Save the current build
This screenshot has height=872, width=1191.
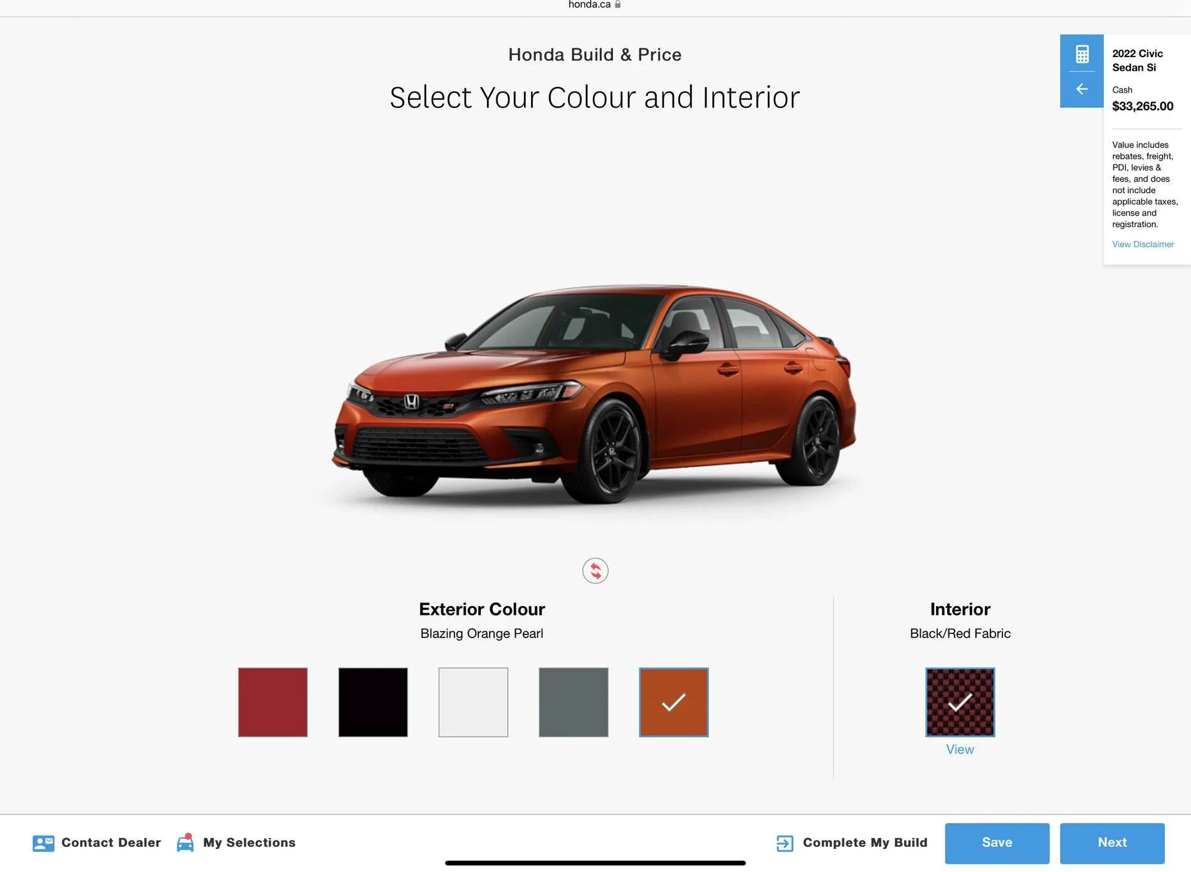[997, 843]
